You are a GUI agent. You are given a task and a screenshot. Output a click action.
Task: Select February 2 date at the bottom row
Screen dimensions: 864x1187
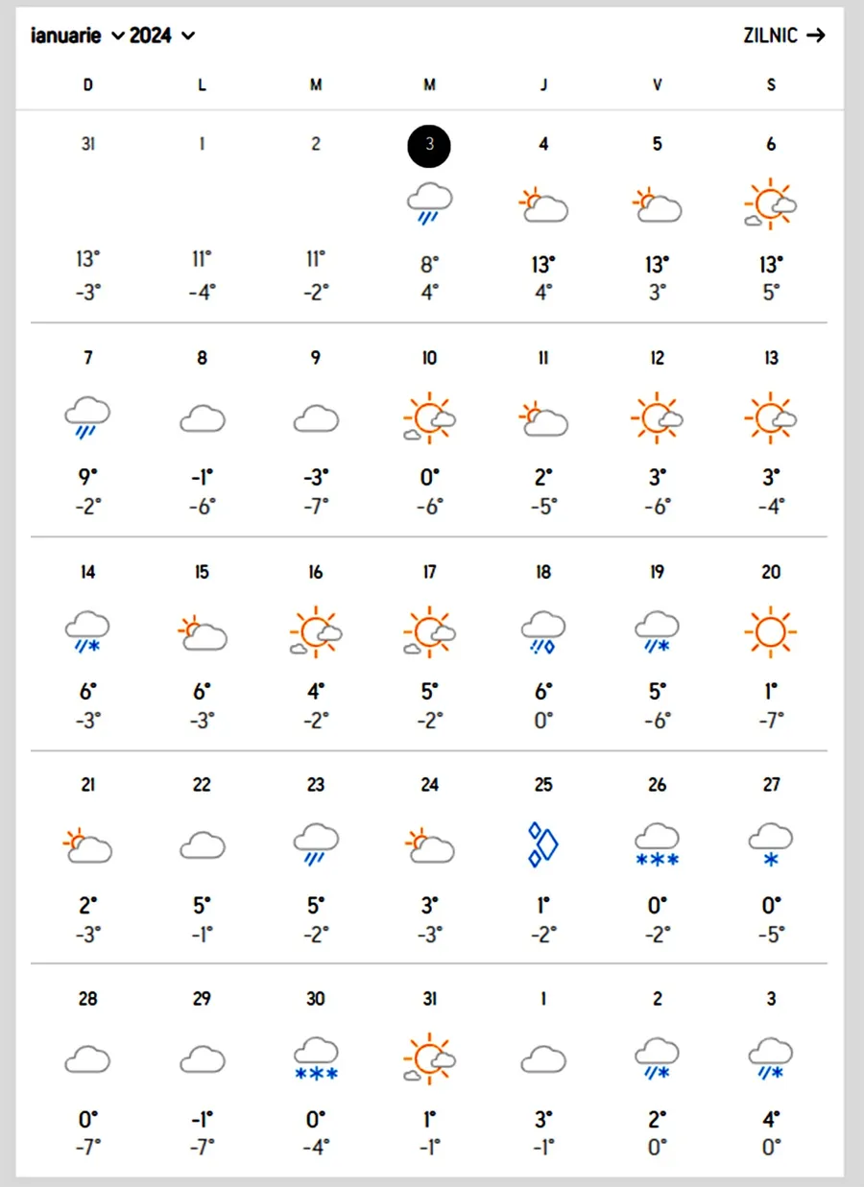pyautogui.click(x=658, y=1000)
